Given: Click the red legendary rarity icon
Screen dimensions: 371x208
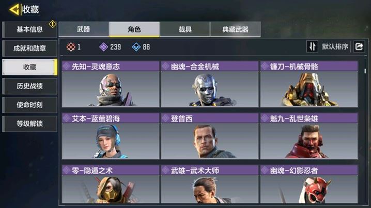Looking at the screenshot, I should pos(71,47).
